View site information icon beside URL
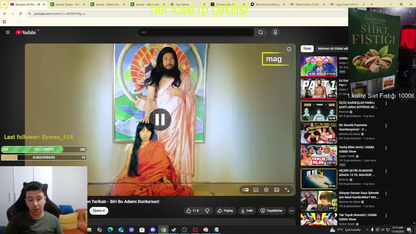The height and width of the screenshot is (234, 416). [x=30, y=14]
